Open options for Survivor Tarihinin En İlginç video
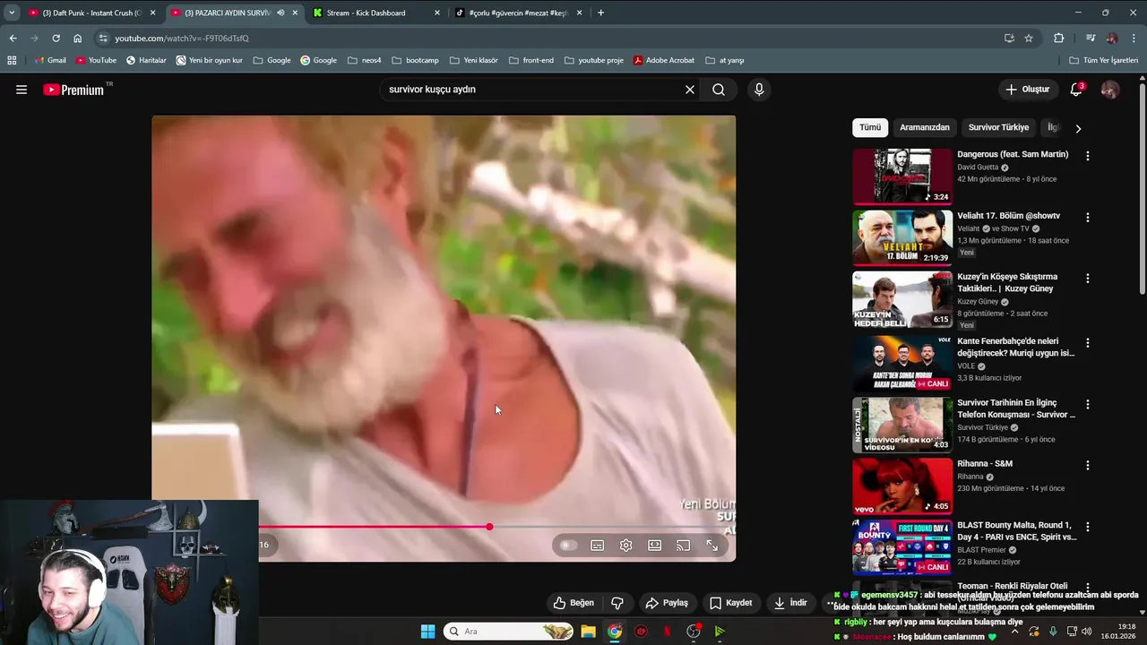This screenshot has width=1147, height=645. pos(1088,405)
